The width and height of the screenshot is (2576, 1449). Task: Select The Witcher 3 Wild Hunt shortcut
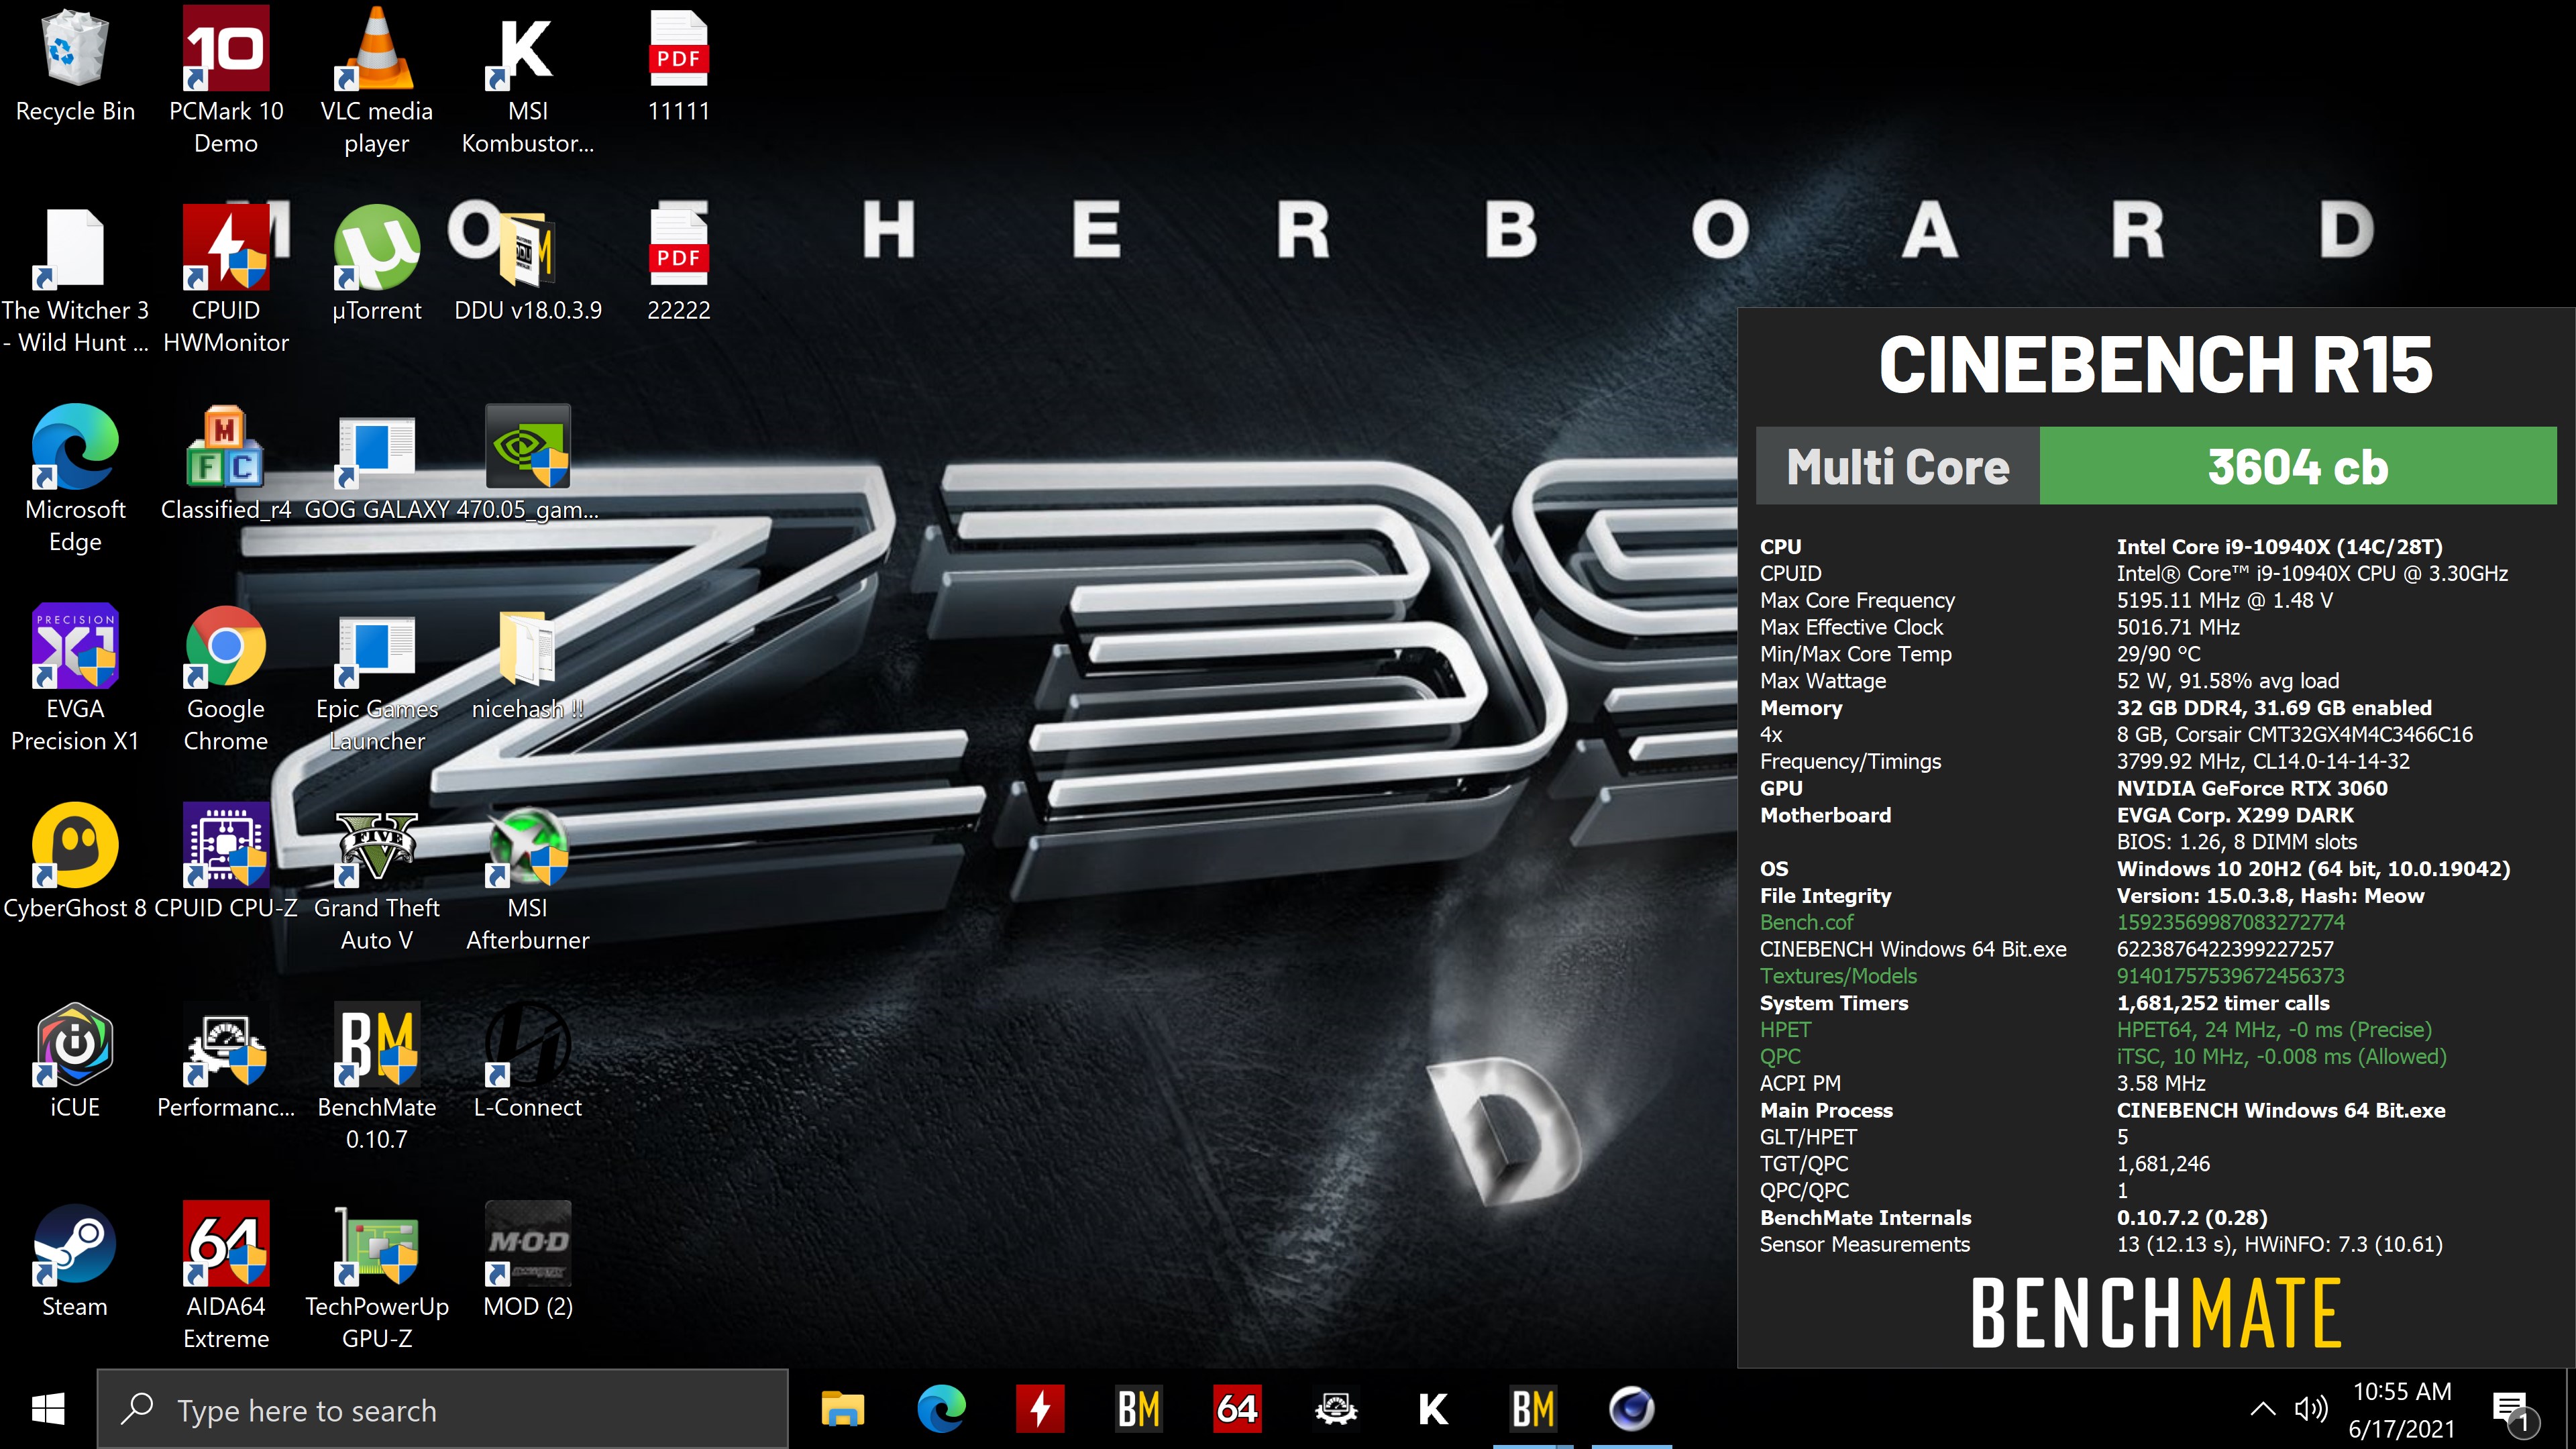tap(75, 280)
